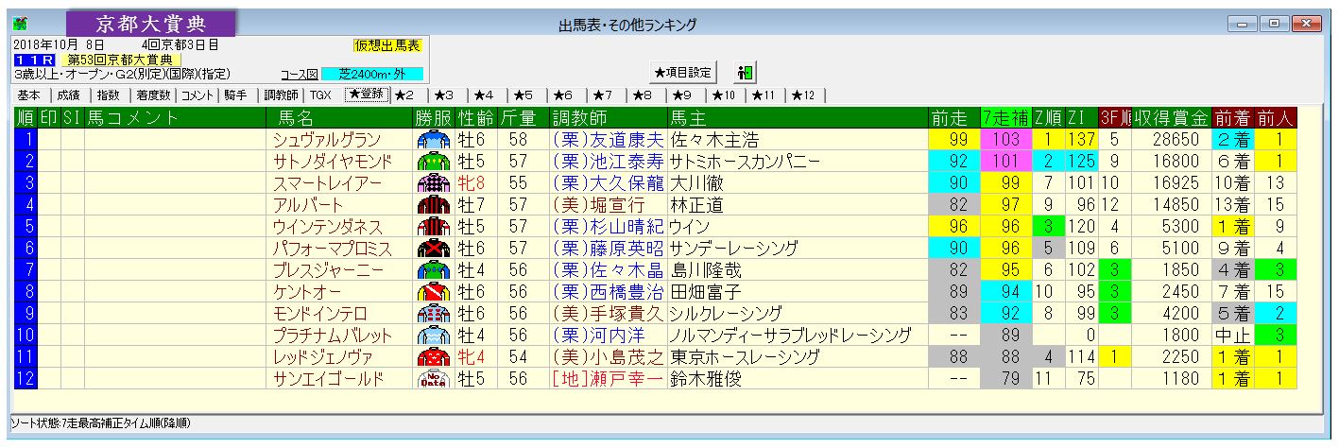Select row number 10 cell
Viewport: 1339px width, 448px height.
coord(26,336)
